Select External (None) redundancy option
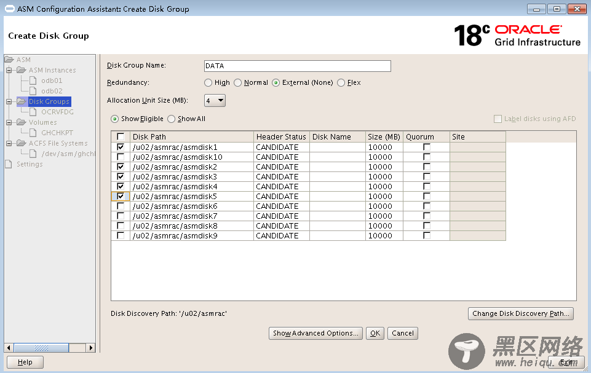The height and width of the screenshot is (373, 591). tap(276, 82)
